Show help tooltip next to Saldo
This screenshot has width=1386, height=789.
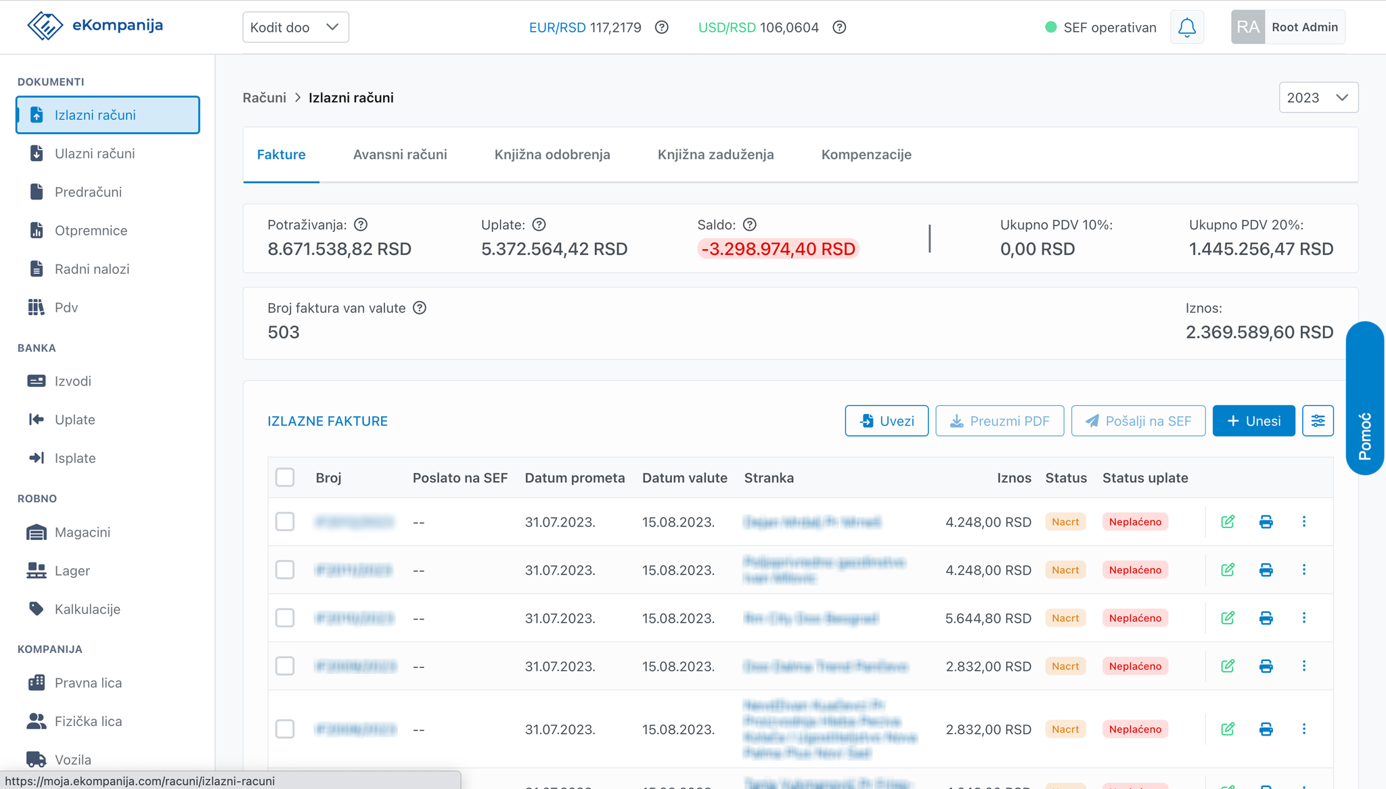(x=750, y=225)
